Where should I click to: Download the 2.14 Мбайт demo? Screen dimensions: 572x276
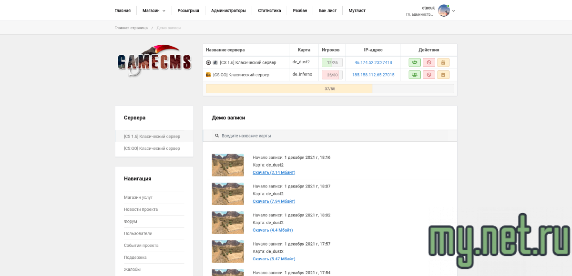click(274, 172)
